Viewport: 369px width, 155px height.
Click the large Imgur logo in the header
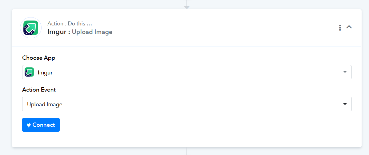click(31, 28)
